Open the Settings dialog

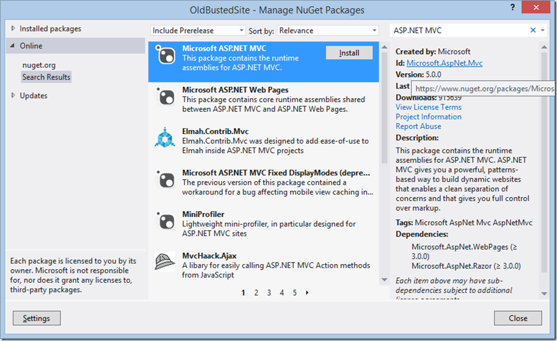coord(37,318)
